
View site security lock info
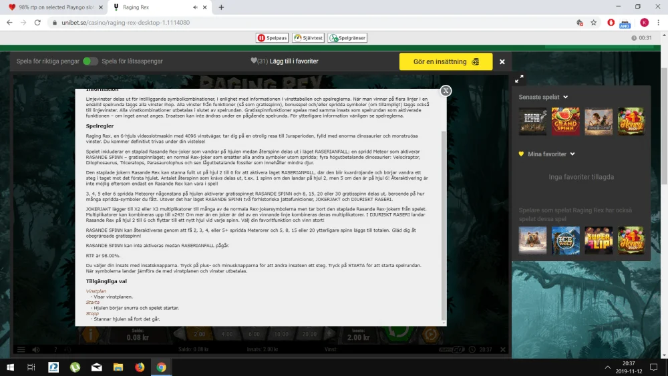click(x=55, y=23)
